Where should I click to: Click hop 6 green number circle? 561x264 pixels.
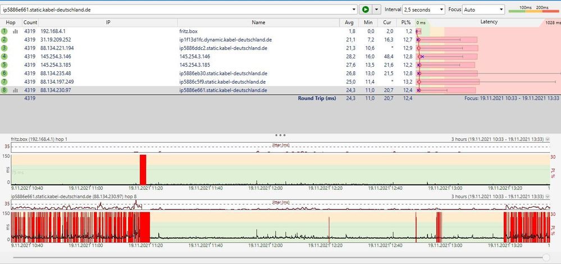coord(4,74)
